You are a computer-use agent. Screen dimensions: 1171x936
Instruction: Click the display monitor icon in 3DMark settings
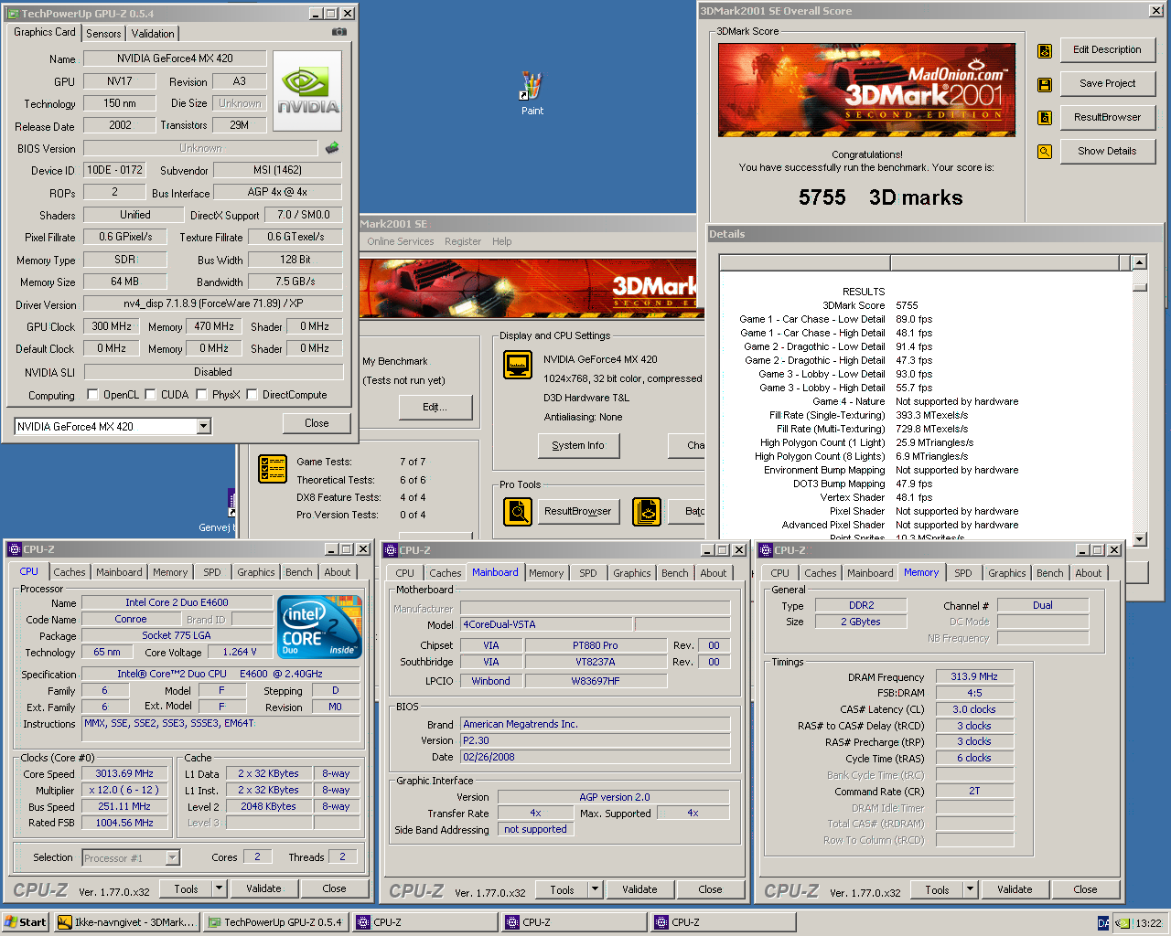(x=518, y=365)
